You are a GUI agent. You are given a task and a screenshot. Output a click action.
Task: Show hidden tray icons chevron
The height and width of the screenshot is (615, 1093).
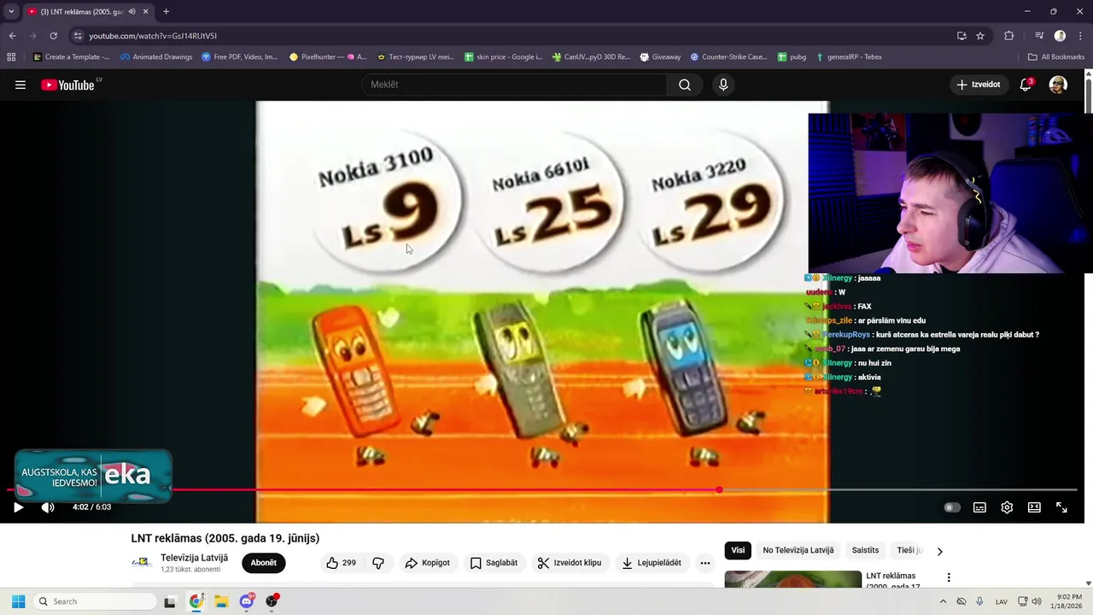pos(943,601)
